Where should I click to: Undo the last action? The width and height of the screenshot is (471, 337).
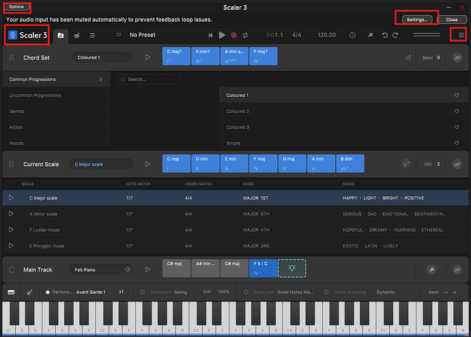pos(385,36)
